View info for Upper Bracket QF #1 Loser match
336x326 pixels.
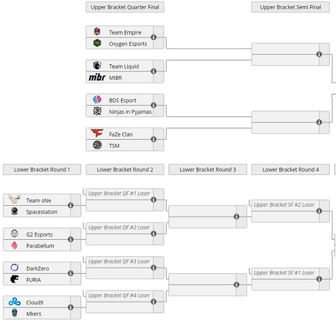click(153, 200)
